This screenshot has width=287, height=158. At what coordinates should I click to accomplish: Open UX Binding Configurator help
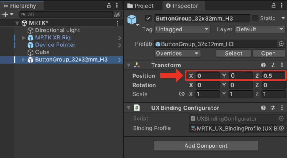[x=263, y=108]
